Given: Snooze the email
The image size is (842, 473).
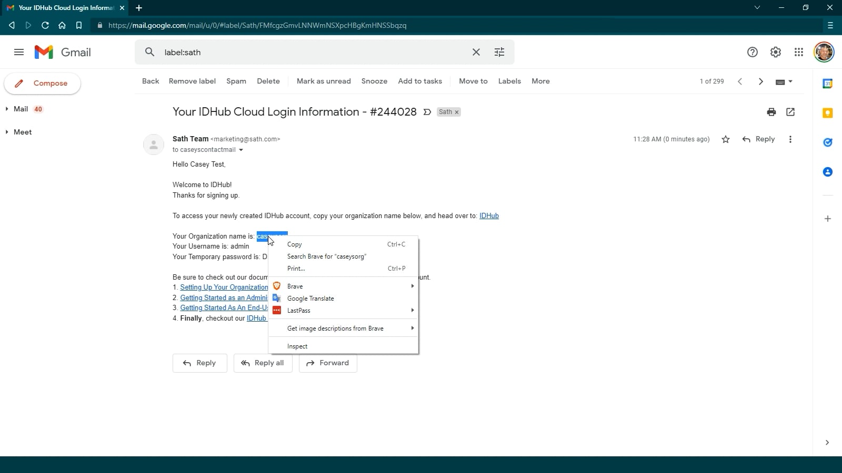Looking at the screenshot, I should click(x=374, y=81).
